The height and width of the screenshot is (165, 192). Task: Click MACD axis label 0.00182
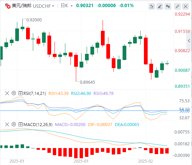pyautogui.click(x=182, y=144)
